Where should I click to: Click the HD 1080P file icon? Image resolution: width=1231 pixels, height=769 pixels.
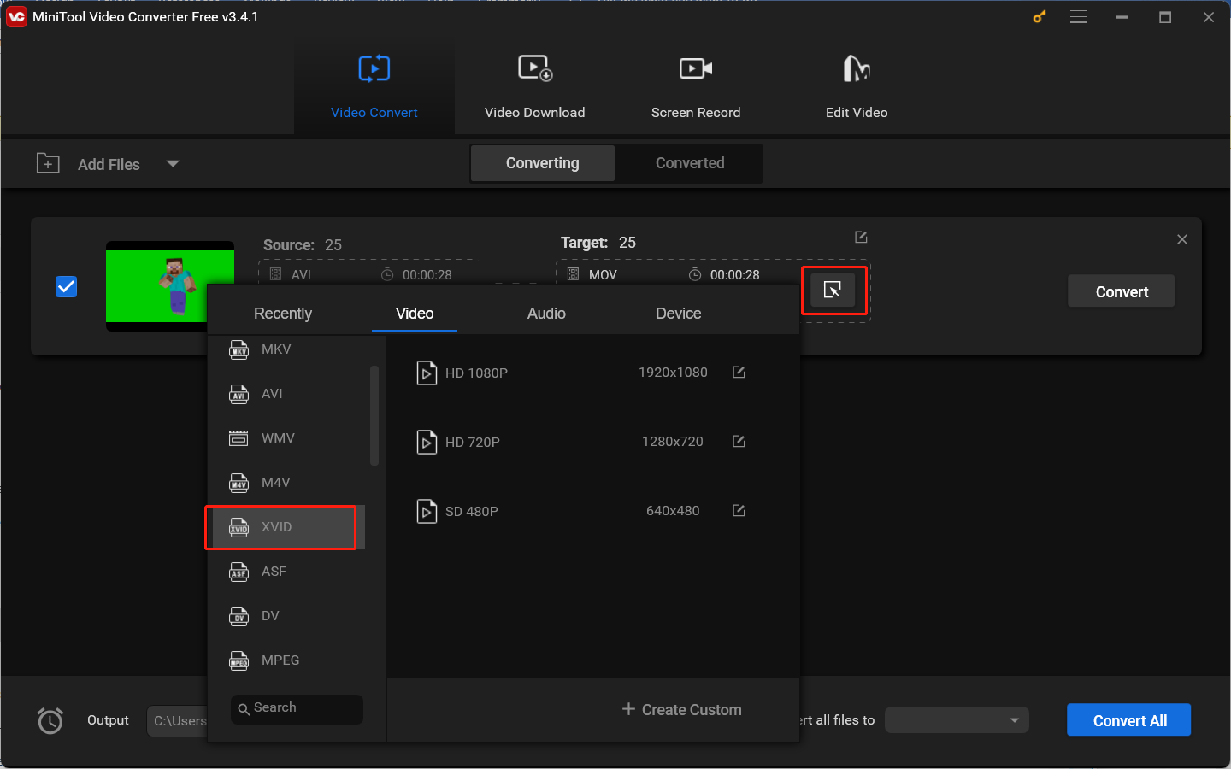click(x=427, y=373)
